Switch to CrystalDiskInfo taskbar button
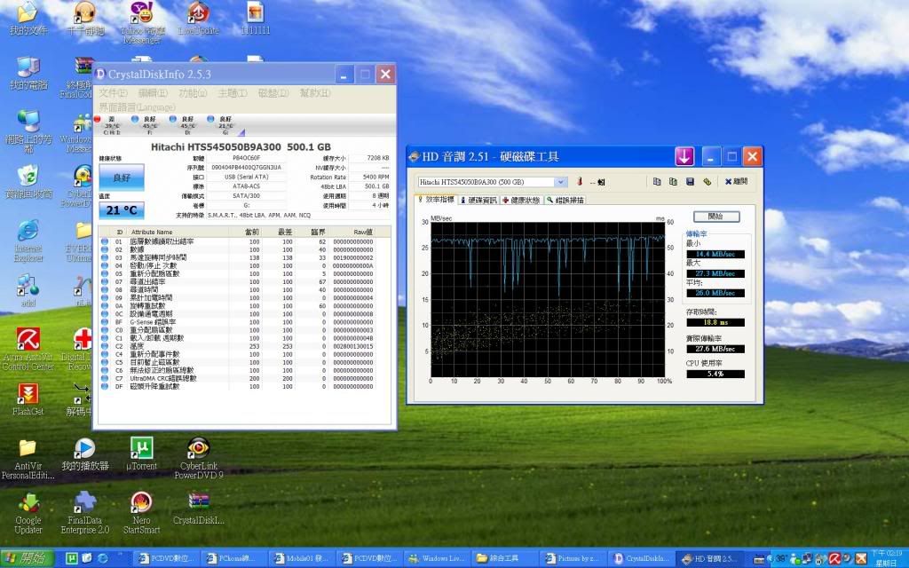909x568 pixels. click(x=641, y=558)
